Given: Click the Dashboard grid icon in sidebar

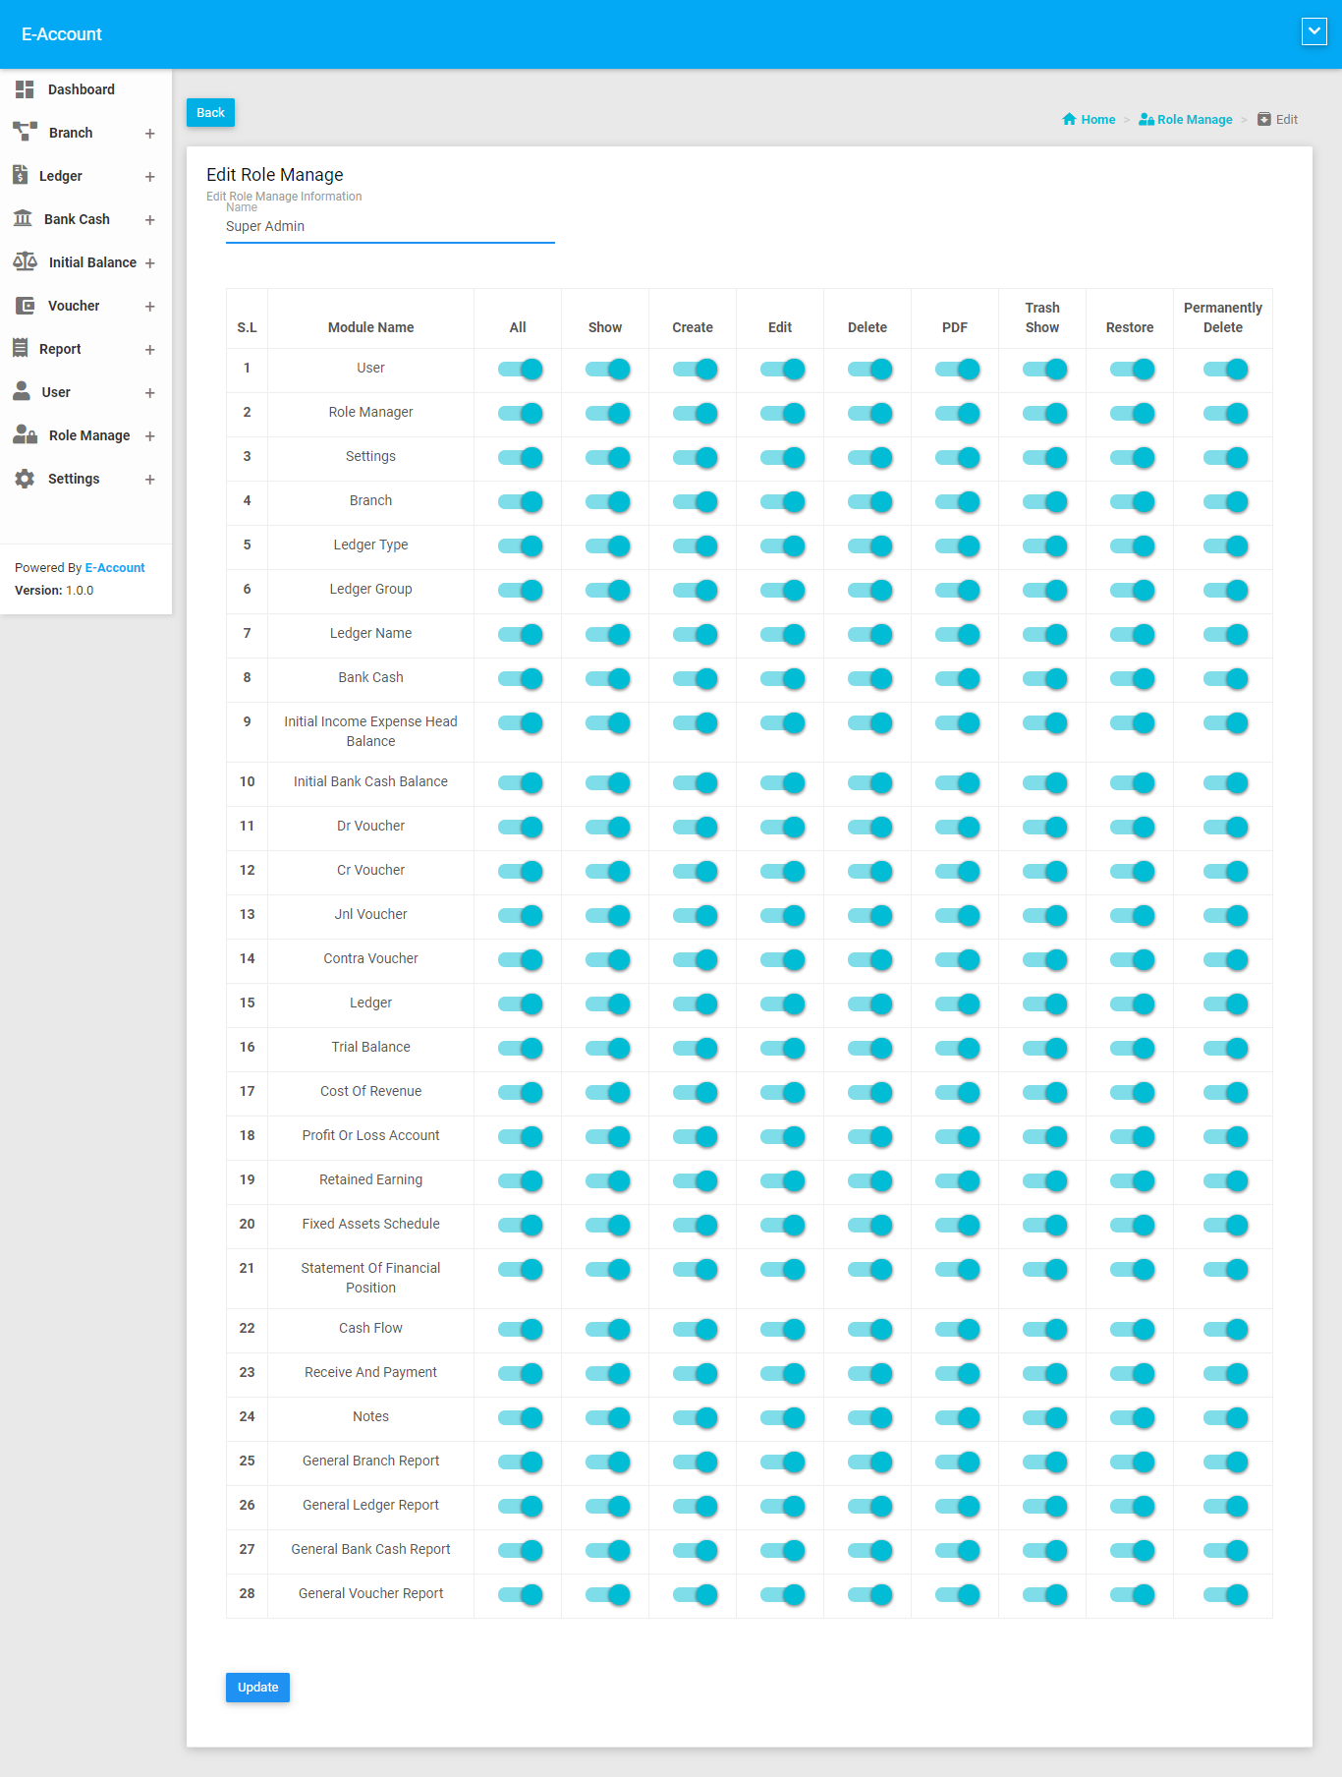Looking at the screenshot, I should pos(25,89).
